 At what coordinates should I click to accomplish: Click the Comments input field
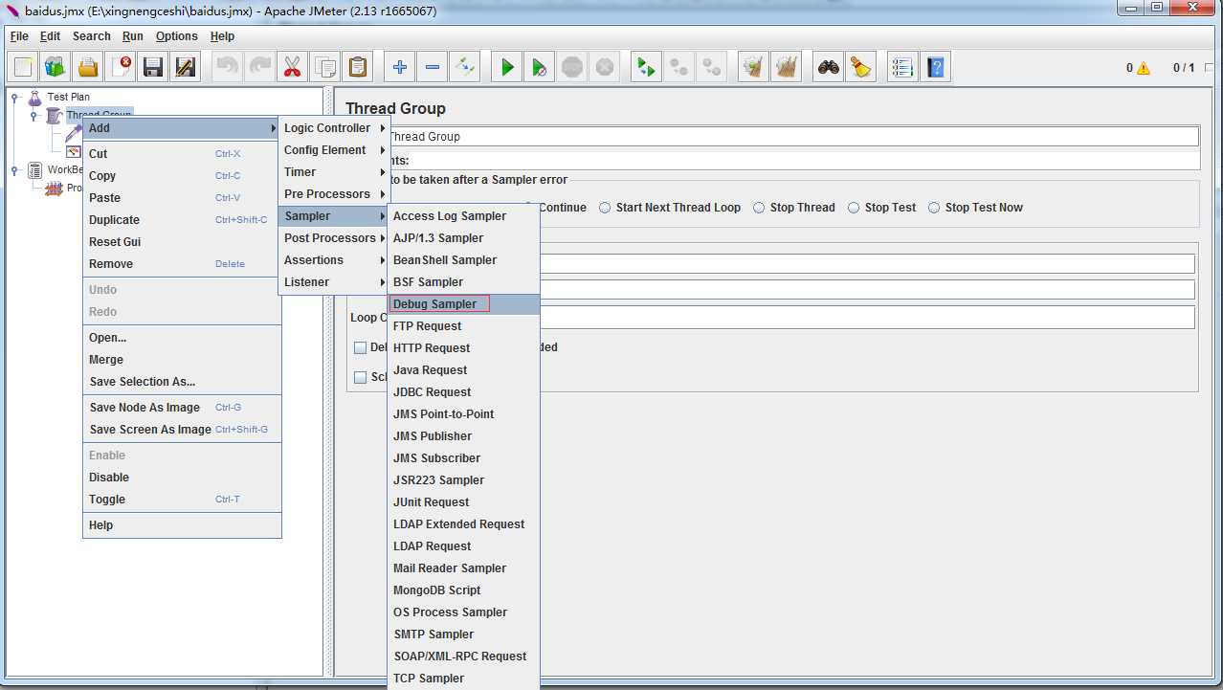pyautogui.click(x=804, y=161)
